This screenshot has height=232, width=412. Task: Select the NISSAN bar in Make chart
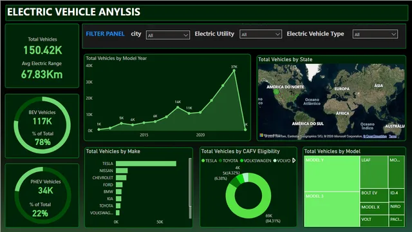tap(122, 171)
